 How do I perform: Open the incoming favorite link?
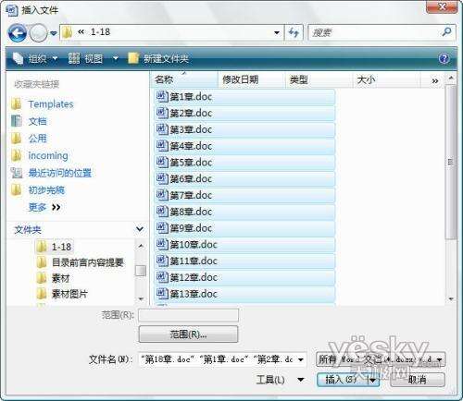[x=48, y=155]
